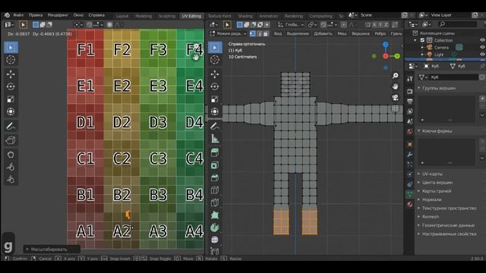Open the Окно menu
The image size is (486, 273).
pos(78,15)
